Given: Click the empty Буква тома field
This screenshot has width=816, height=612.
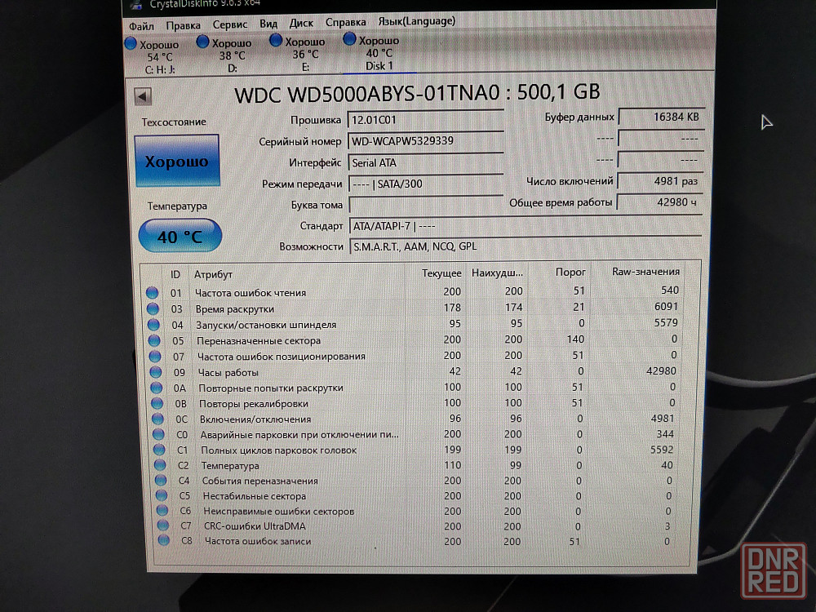Looking at the screenshot, I should click(x=427, y=205).
